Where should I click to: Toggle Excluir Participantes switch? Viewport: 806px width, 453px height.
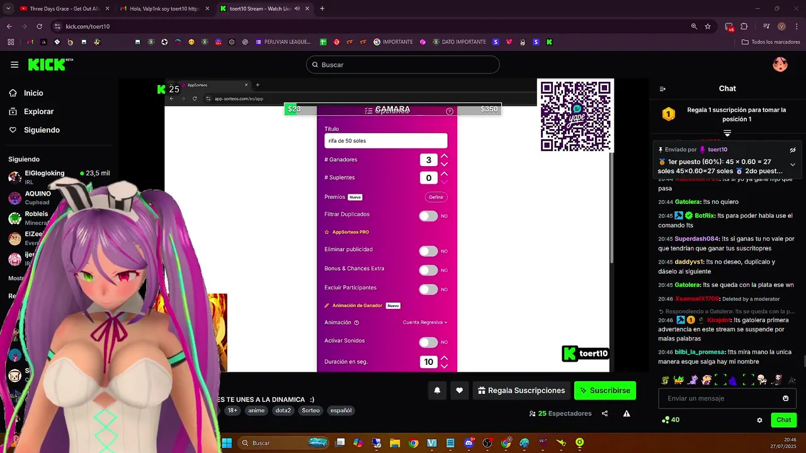(428, 289)
